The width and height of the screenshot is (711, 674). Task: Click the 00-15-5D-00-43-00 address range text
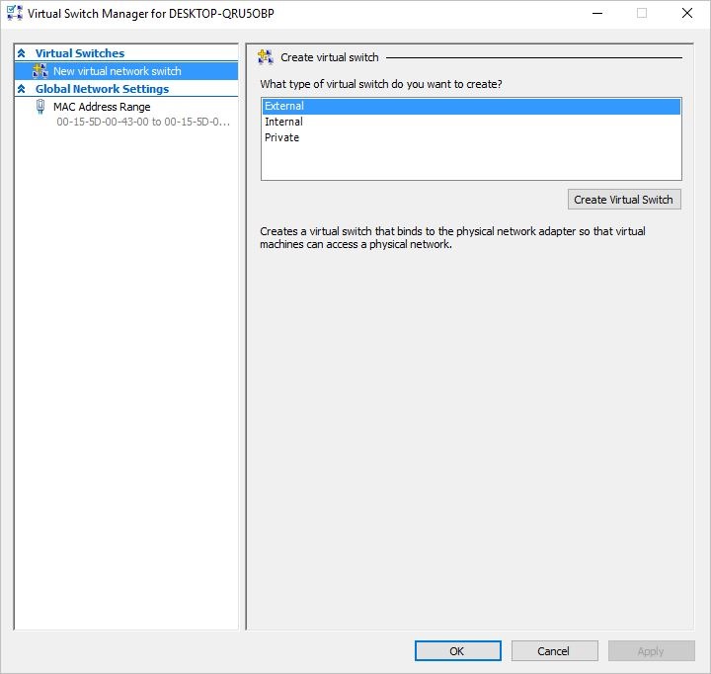coord(142,123)
